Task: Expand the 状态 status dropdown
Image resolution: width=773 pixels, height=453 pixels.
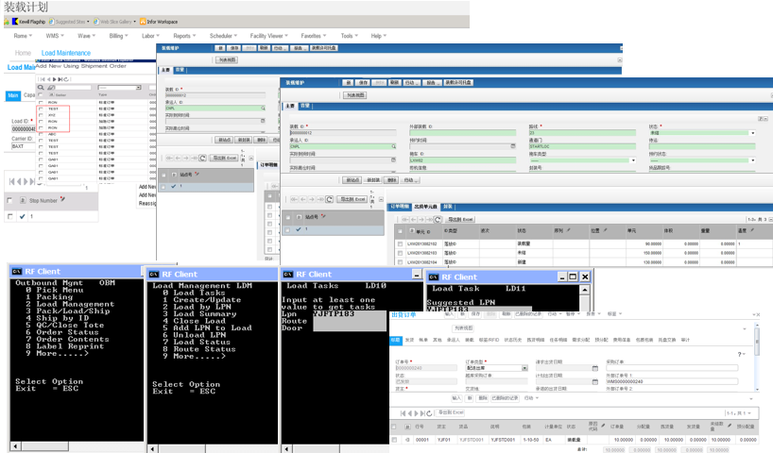Action: [750, 133]
